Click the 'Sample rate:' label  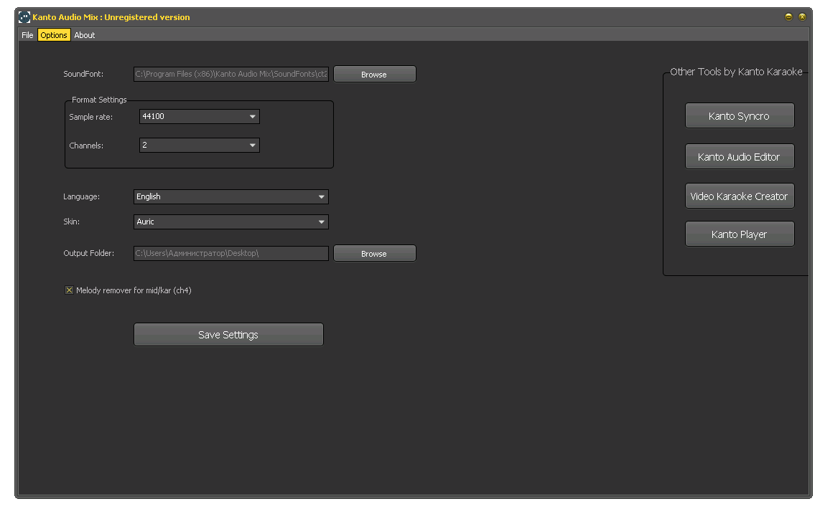point(91,117)
